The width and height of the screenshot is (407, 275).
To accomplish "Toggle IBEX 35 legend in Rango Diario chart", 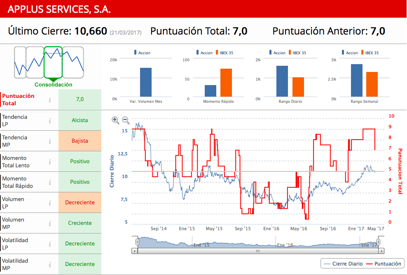I will click(297, 53).
